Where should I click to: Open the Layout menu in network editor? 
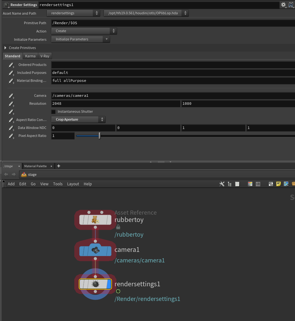pyautogui.click(x=73, y=184)
